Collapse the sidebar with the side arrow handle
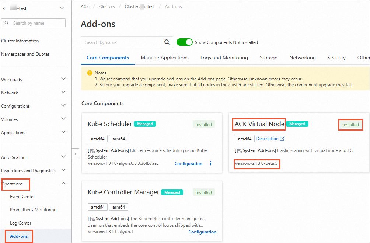 pyautogui.click(x=75, y=154)
